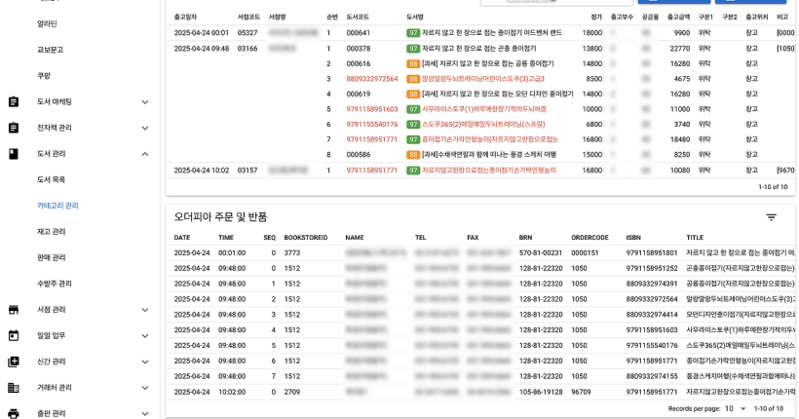Click the 거래처 관리 building icon
This screenshot has width=799, height=419.
[14, 388]
